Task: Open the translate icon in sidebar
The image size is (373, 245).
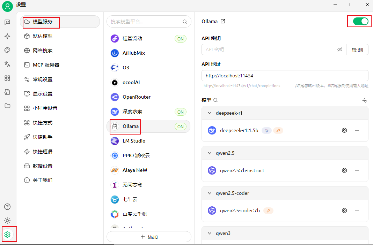Action: [7, 64]
